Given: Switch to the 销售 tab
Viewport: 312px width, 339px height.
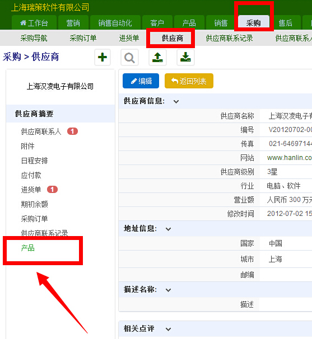Looking at the screenshot, I should pyautogui.click(x=221, y=23).
